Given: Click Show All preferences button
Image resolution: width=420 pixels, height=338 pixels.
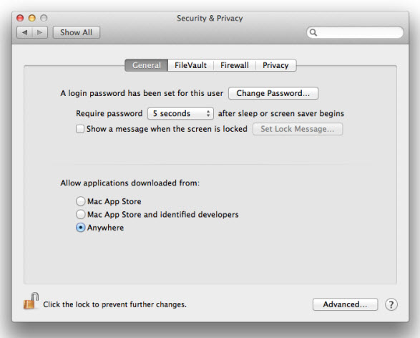Looking at the screenshot, I should tap(77, 32).
